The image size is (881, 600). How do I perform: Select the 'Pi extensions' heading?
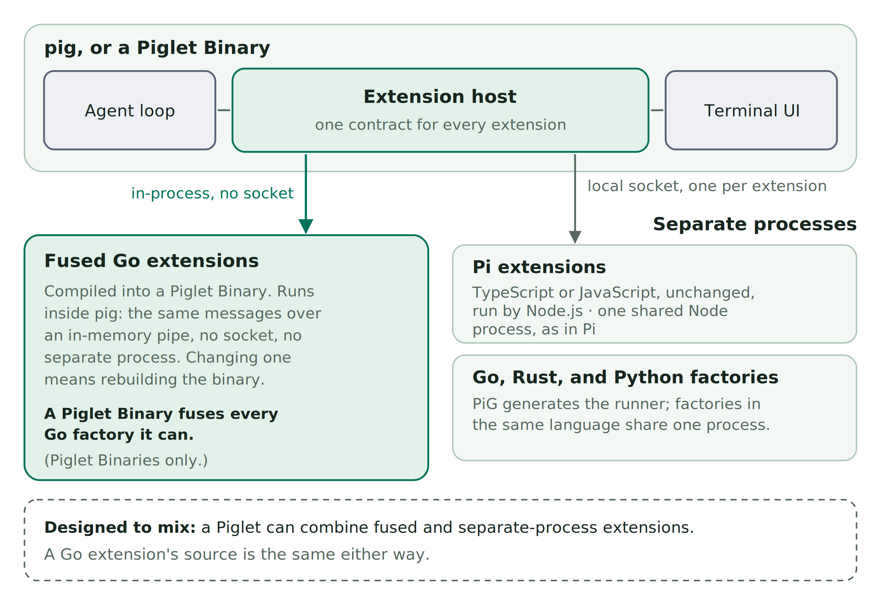pos(539,267)
